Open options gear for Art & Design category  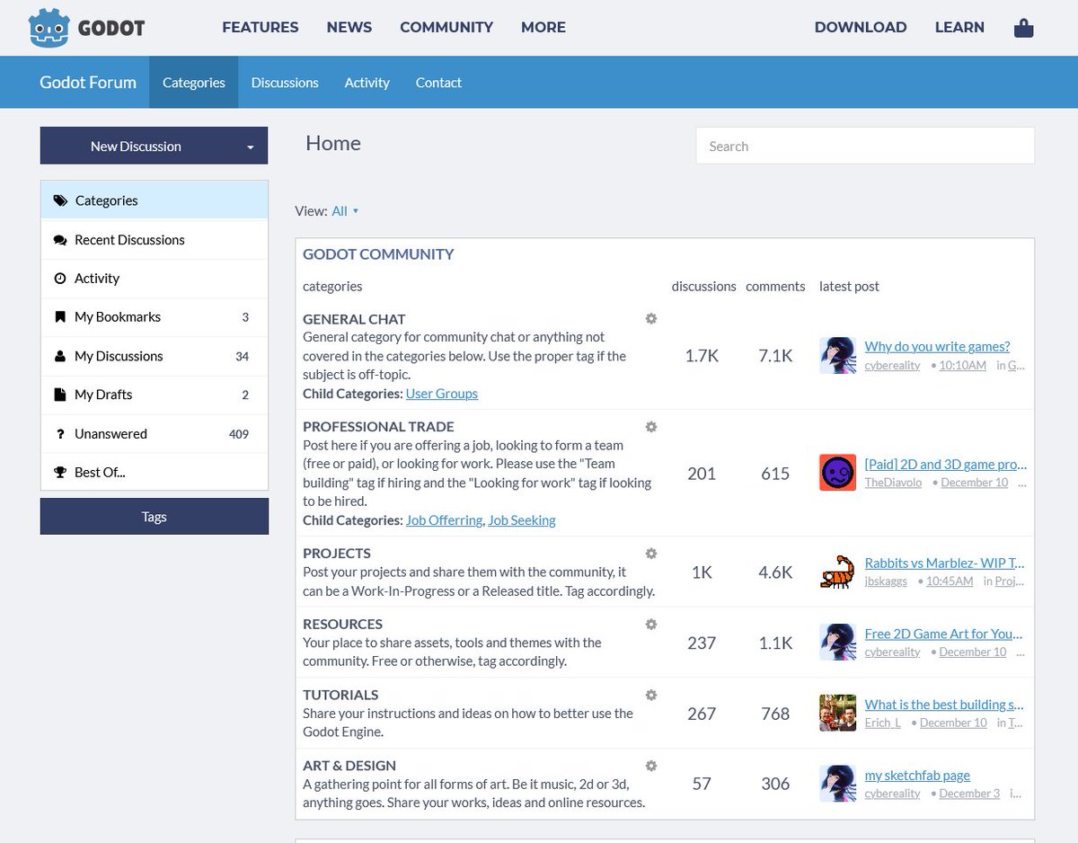(651, 766)
